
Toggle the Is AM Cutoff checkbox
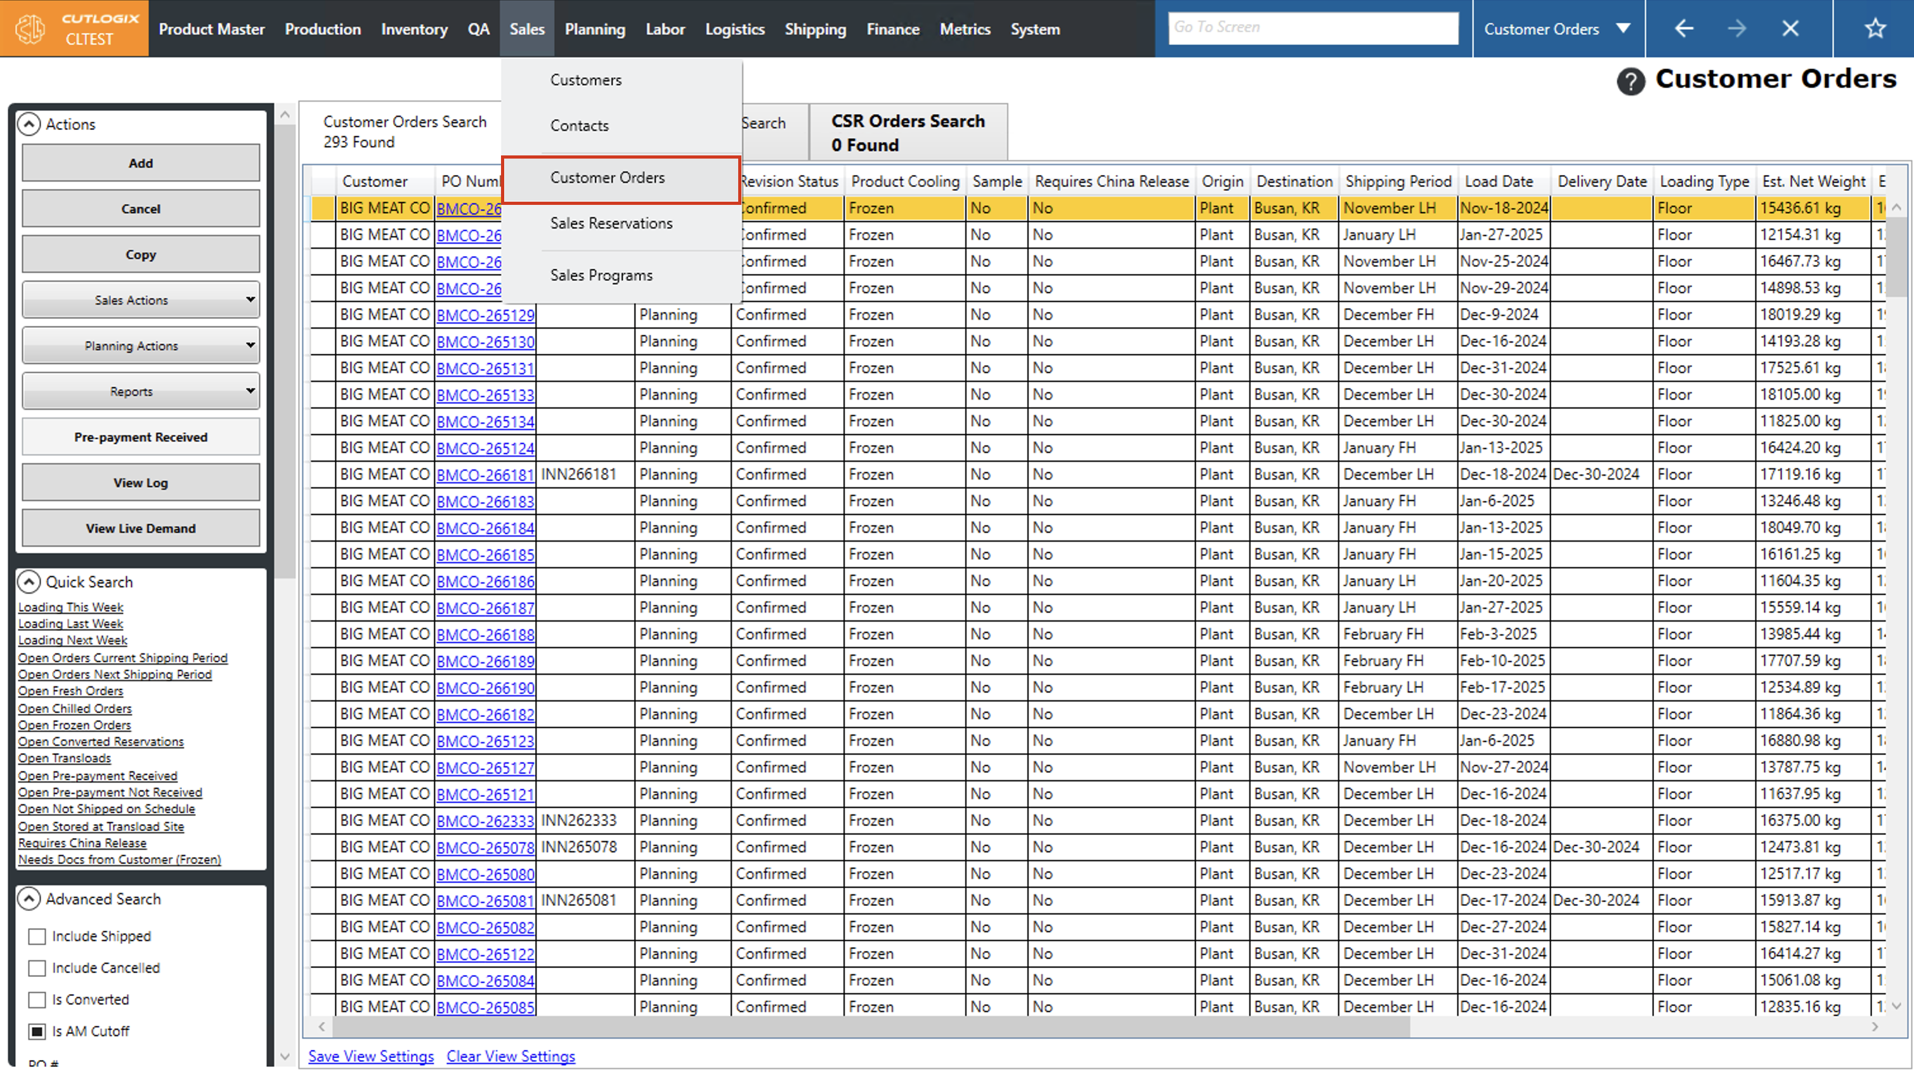[x=37, y=1032]
